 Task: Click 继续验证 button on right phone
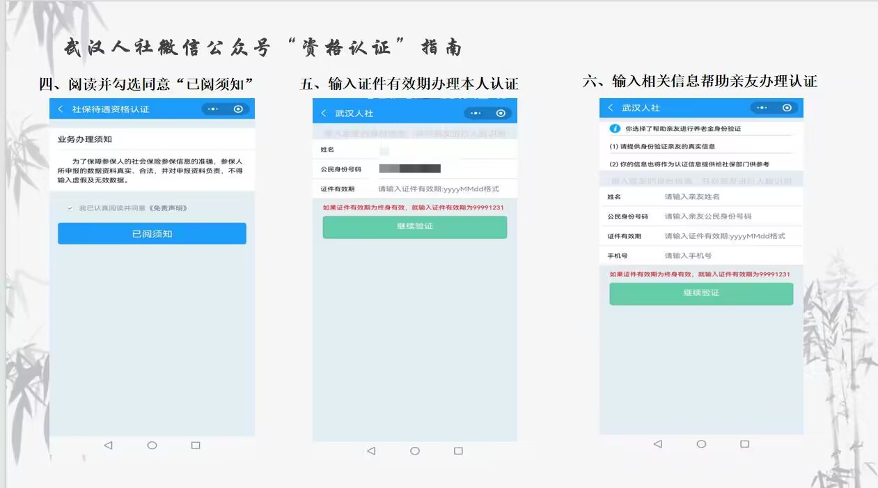coord(701,293)
